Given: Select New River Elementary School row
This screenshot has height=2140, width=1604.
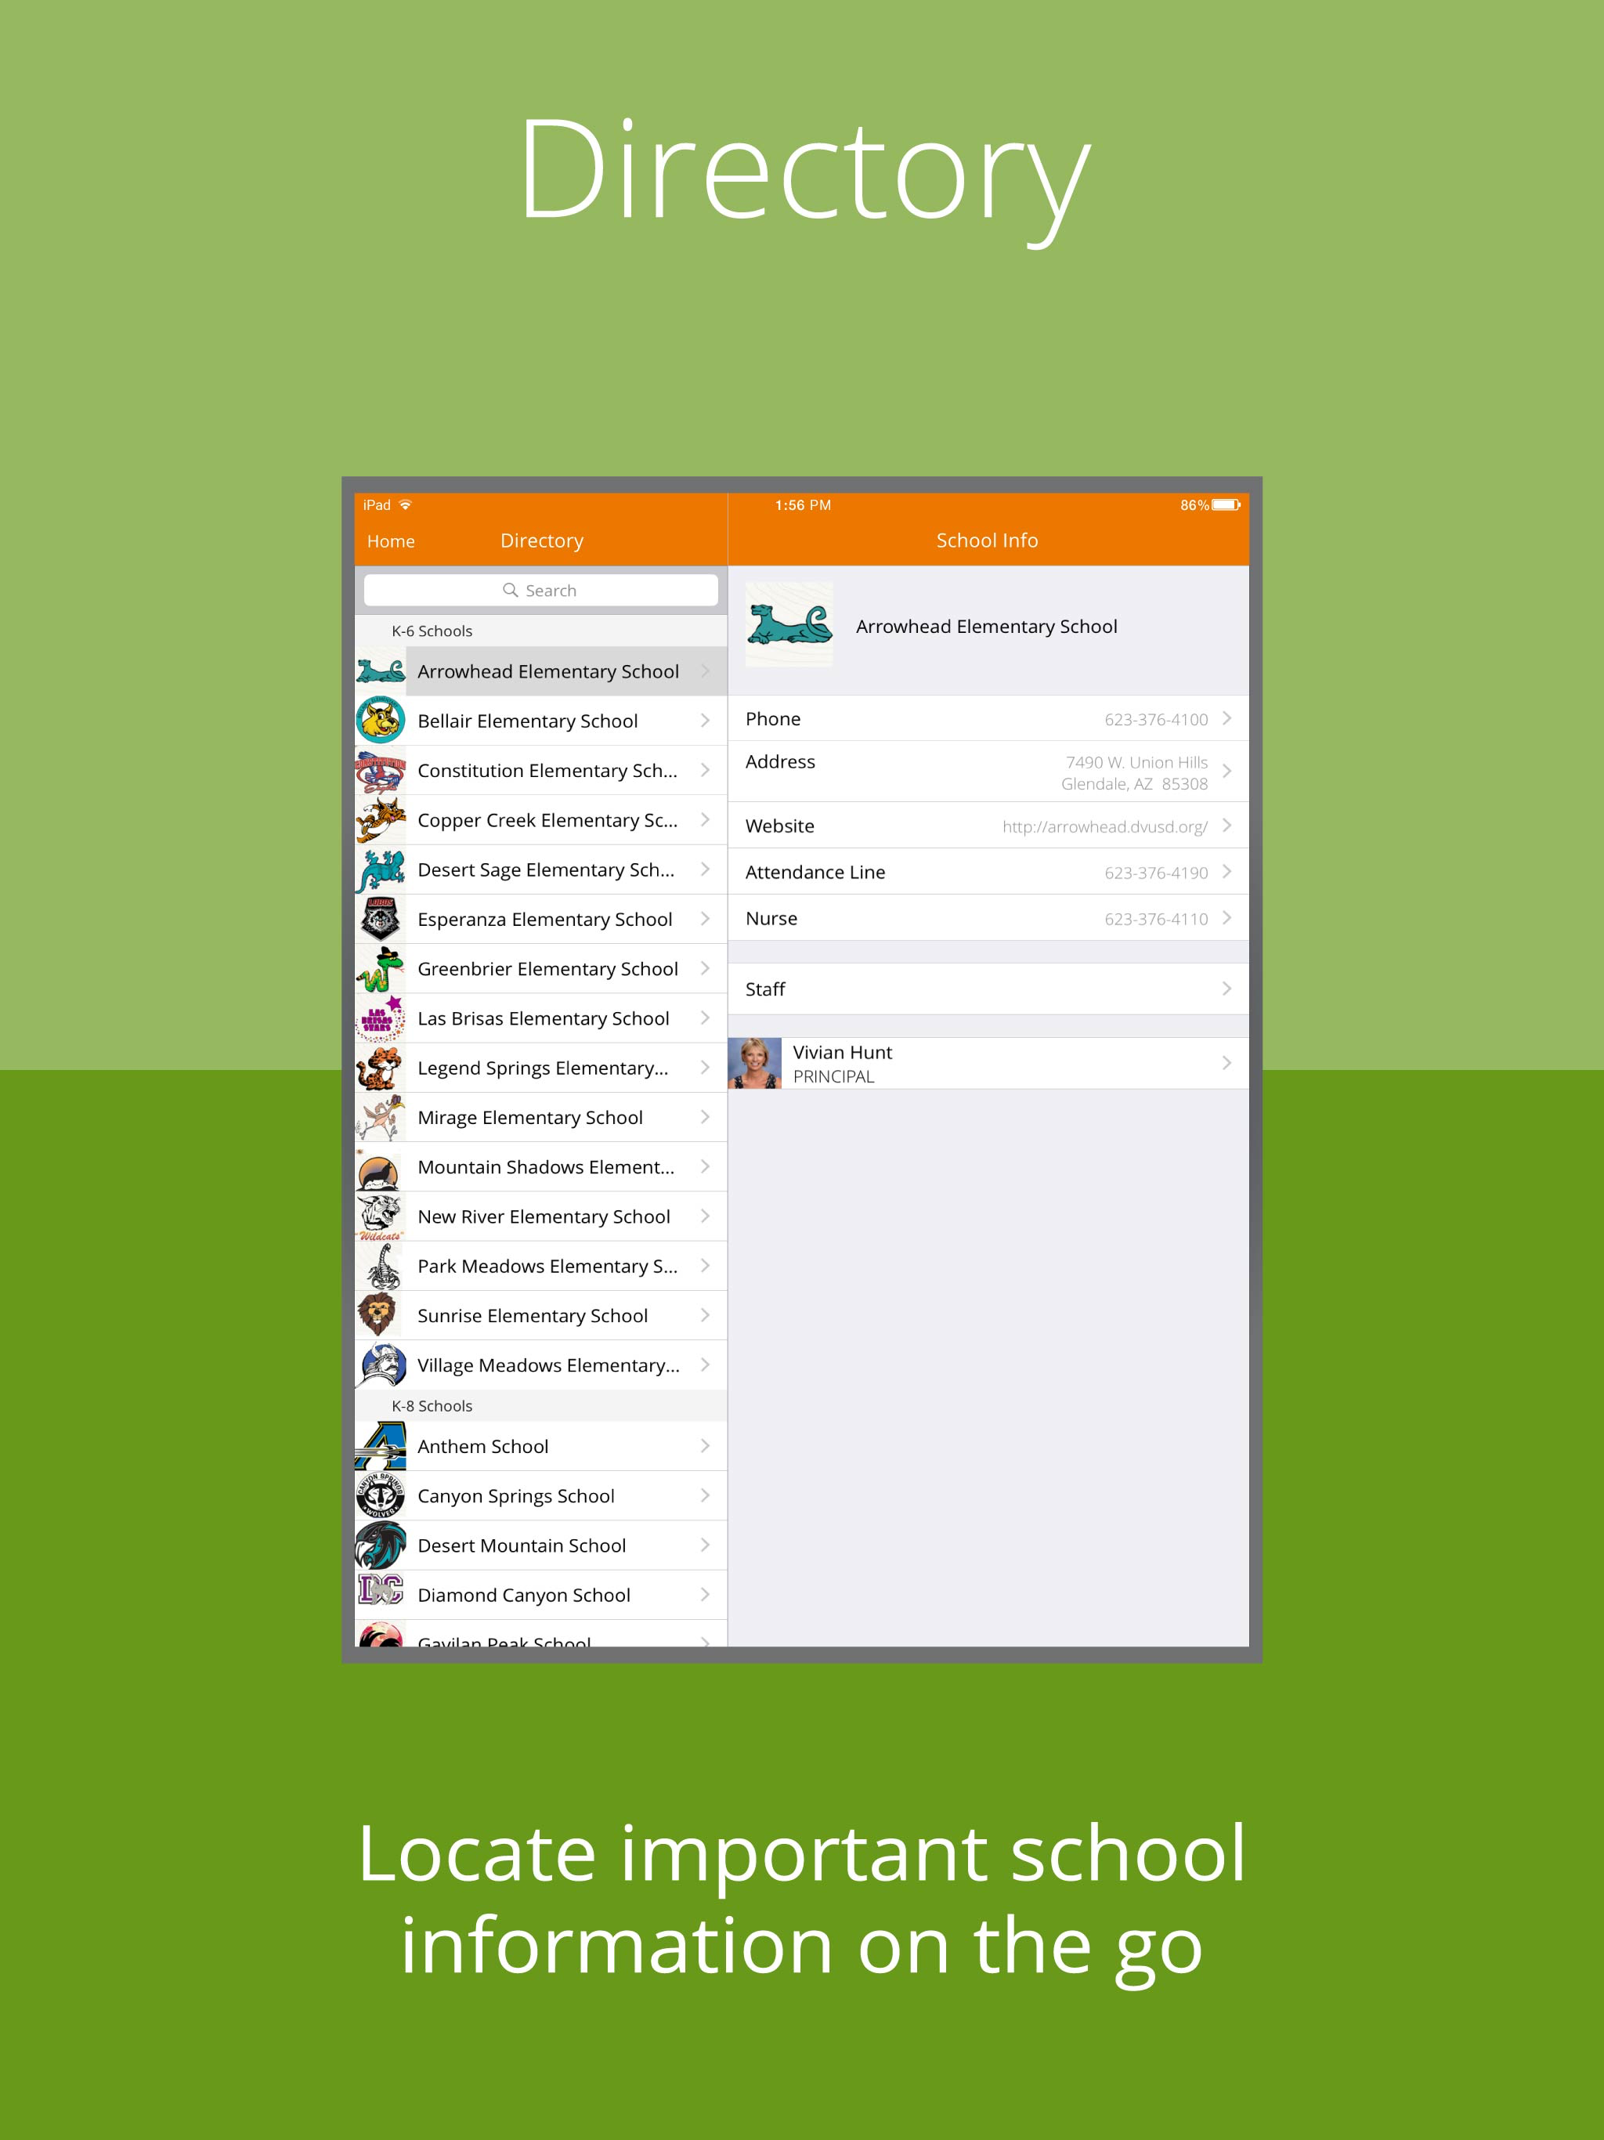Looking at the screenshot, I should [542, 1216].
